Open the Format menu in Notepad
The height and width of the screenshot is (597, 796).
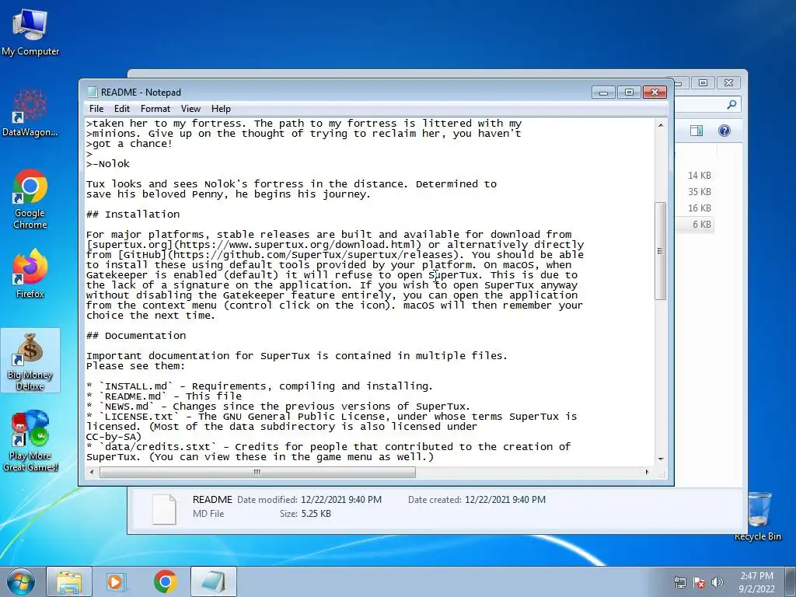(155, 109)
